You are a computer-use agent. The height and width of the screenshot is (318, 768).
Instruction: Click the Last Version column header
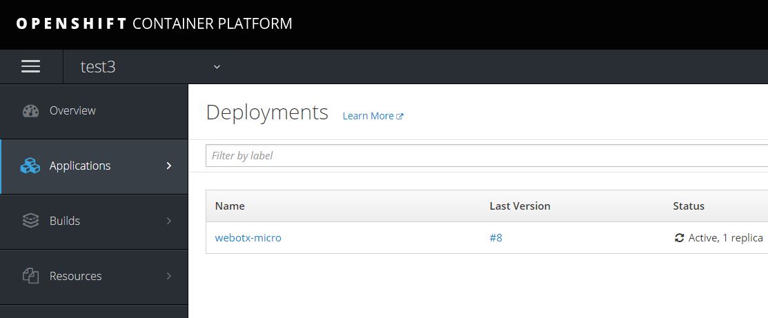coord(520,206)
